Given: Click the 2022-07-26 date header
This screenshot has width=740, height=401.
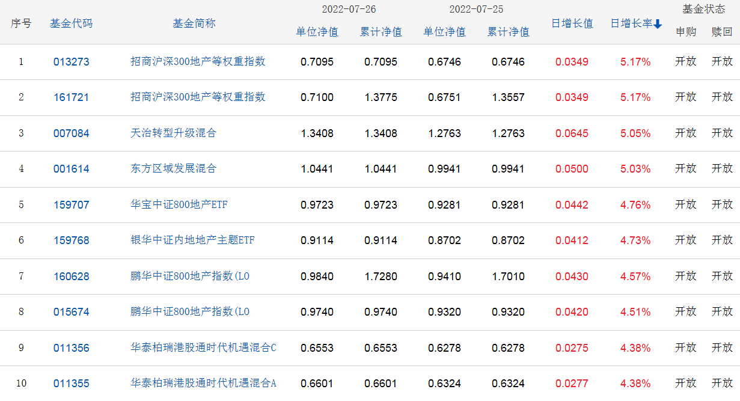Looking at the screenshot, I should 349,9.
